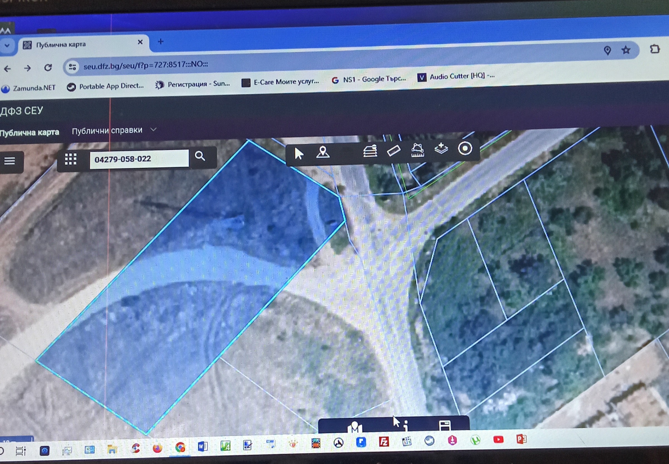Open Microsoft Word from the taskbar

pyautogui.click(x=203, y=446)
